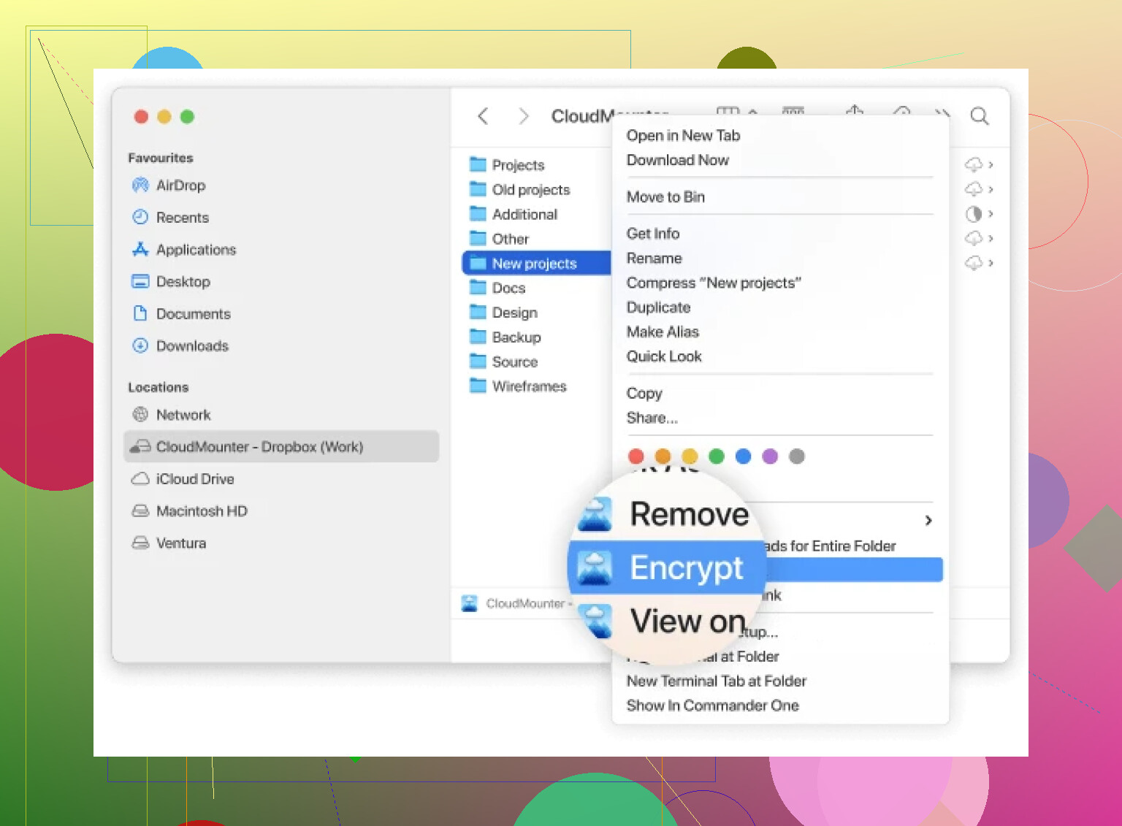
Task: Choose Make Alias
Action: point(663,332)
